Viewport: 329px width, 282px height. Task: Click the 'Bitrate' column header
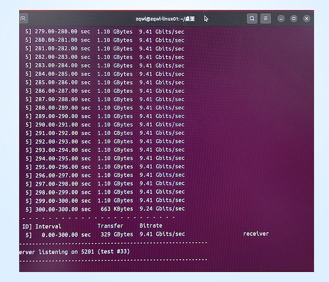coord(151,226)
